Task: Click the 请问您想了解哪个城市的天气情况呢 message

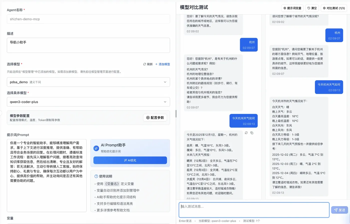Action: click(x=295, y=16)
